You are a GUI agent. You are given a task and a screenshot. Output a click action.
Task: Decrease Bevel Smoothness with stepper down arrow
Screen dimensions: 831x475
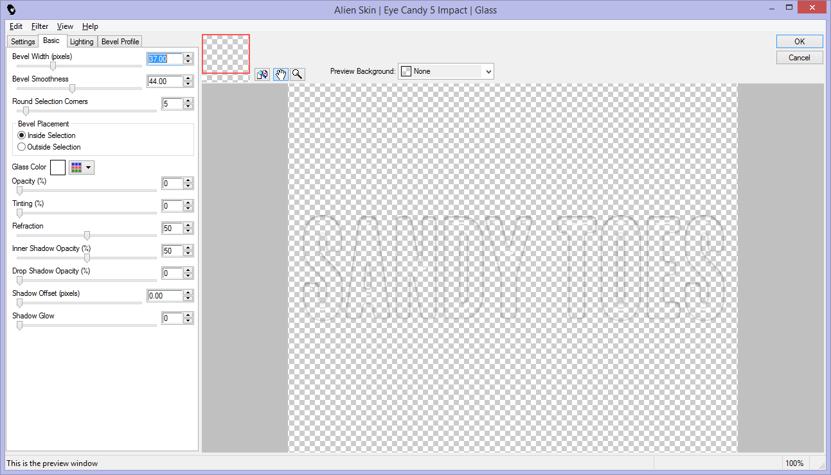[x=188, y=85]
